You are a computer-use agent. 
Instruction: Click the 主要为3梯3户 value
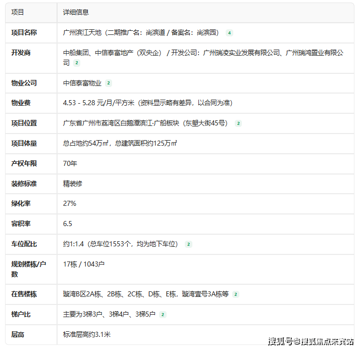point(83,314)
